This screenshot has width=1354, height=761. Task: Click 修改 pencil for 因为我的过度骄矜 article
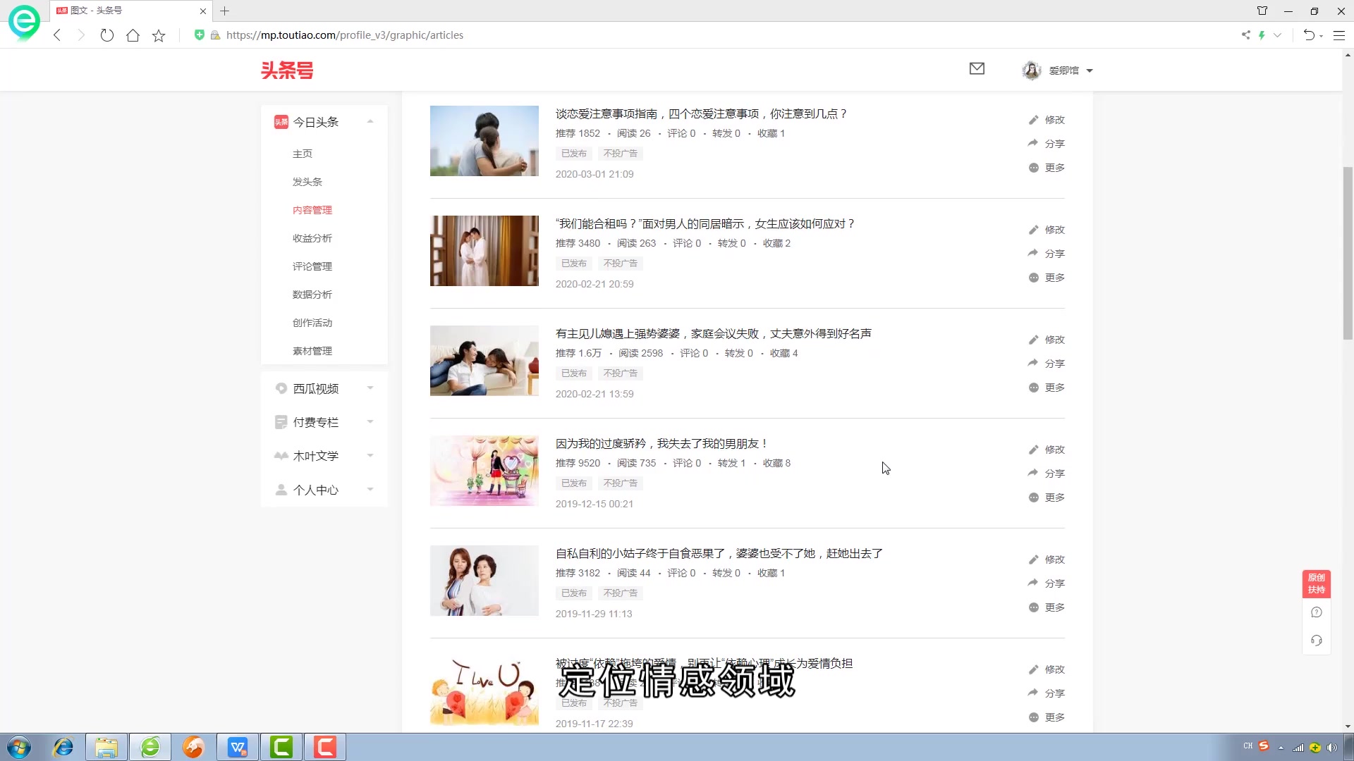[x=1033, y=450]
